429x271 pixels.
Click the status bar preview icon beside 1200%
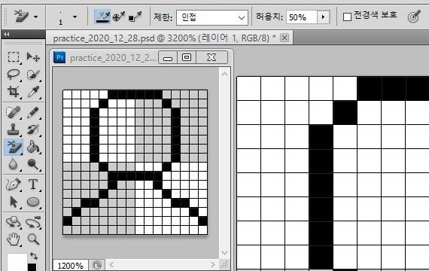97,265
